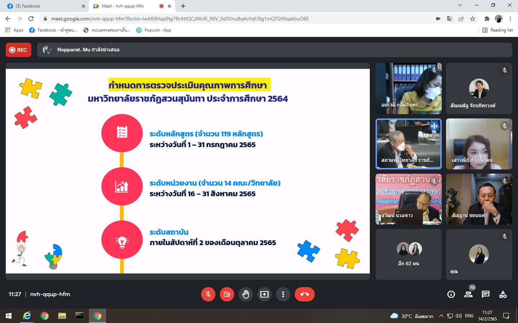Open meeting details info icon
Screen dimensions: 518x323
(451, 294)
